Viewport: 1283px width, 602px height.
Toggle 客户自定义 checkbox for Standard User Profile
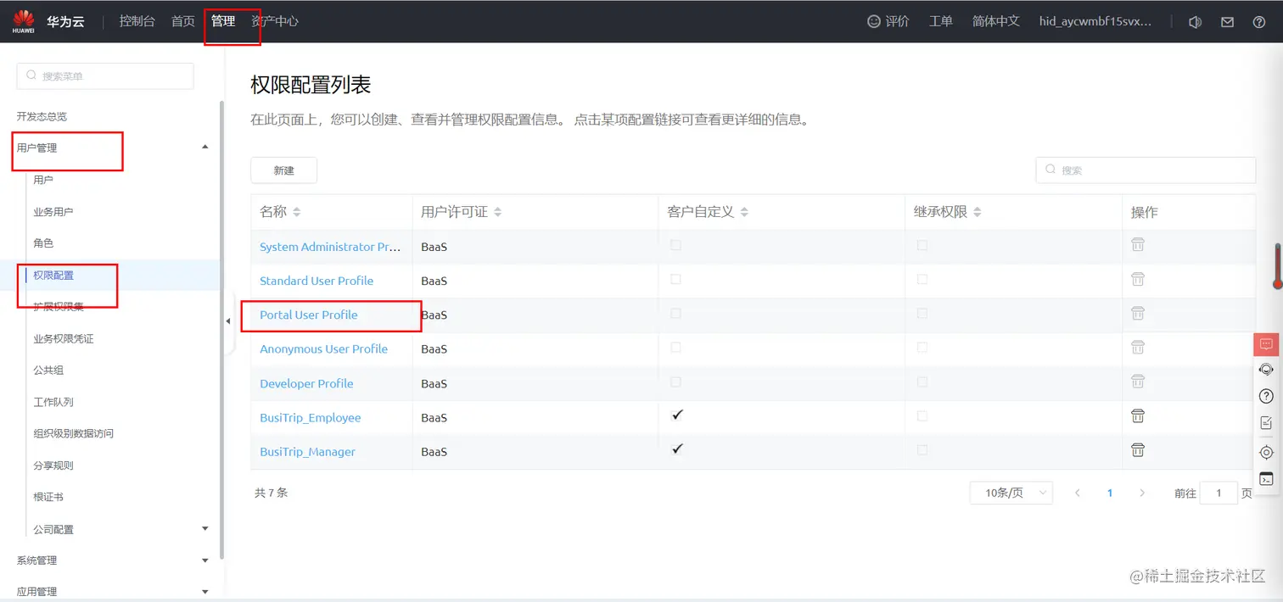(675, 279)
